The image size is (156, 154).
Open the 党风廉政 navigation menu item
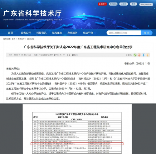coord(57,33)
